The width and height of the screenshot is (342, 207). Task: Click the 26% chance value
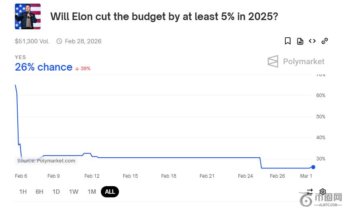[x=43, y=67]
